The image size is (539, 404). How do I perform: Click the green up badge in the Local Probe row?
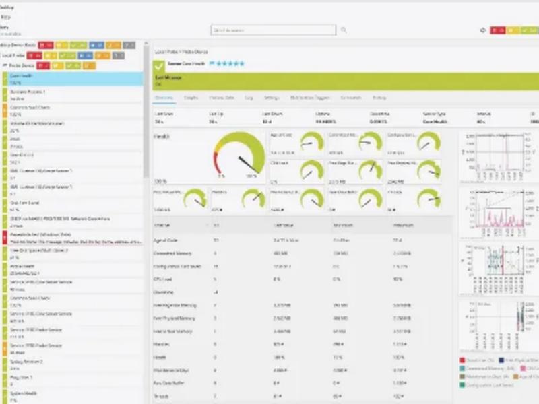pos(67,56)
